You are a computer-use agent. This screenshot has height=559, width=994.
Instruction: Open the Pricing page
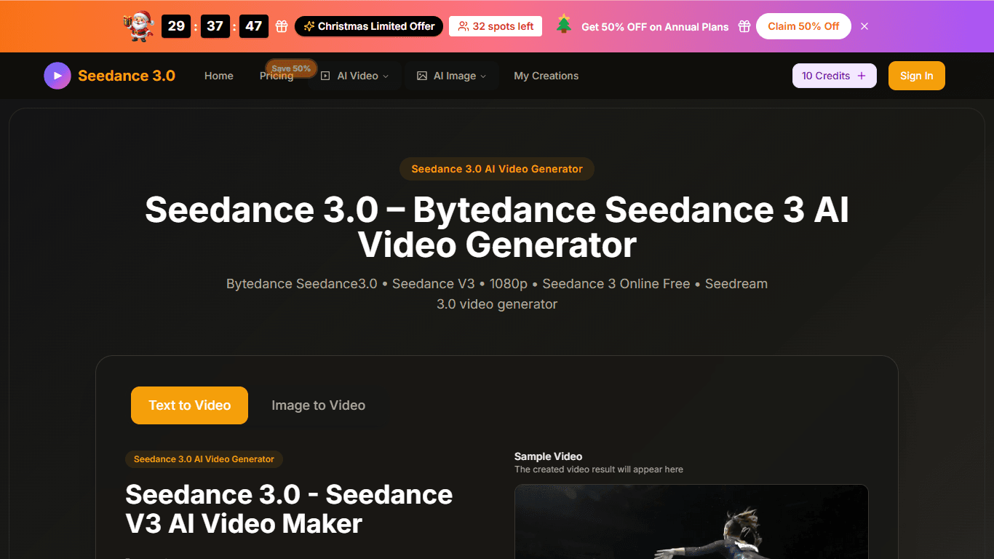pyautogui.click(x=277, y=76)
